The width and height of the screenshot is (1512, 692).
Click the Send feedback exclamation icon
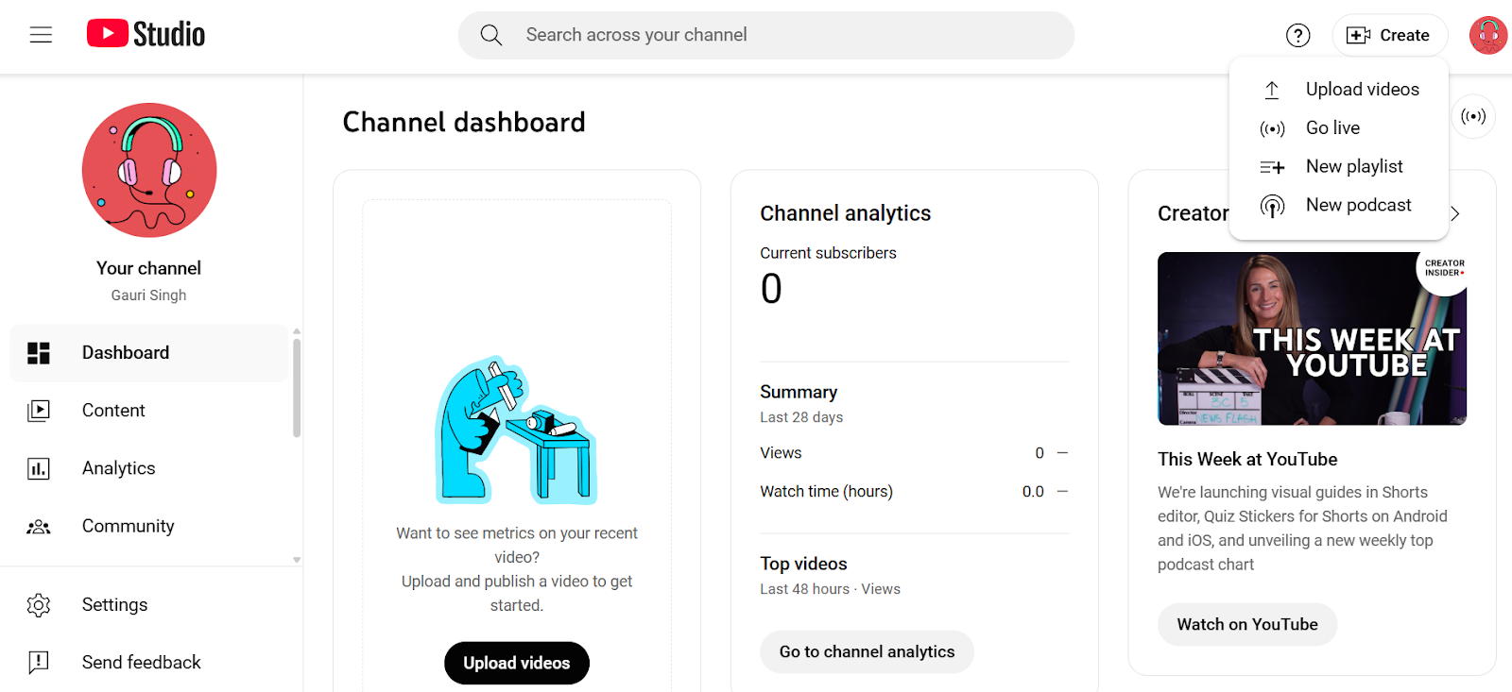39,663
